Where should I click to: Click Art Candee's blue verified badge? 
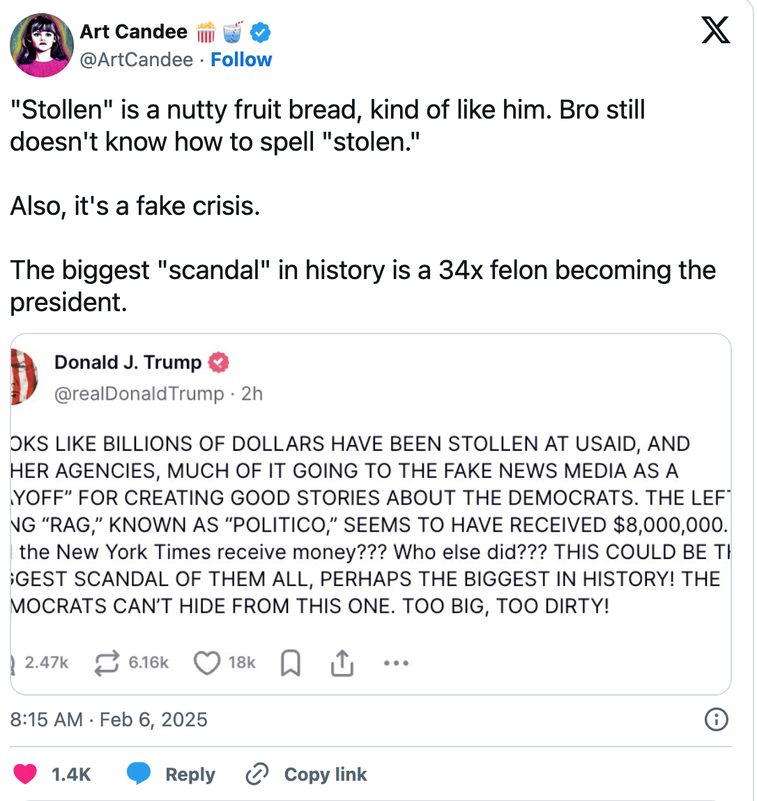261,31
